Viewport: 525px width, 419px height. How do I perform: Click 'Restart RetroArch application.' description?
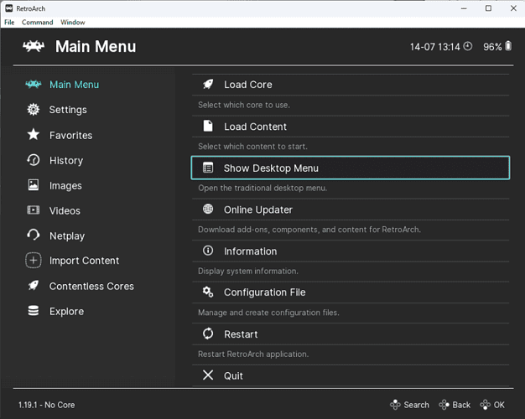pyautogui.click(x=253, y=354)
